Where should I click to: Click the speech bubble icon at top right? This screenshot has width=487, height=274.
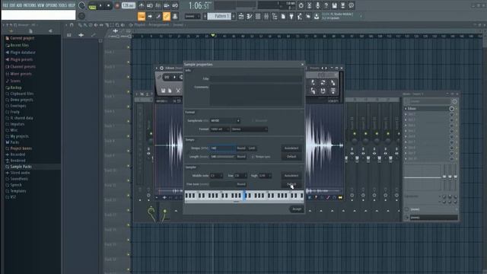click(352, 5)
